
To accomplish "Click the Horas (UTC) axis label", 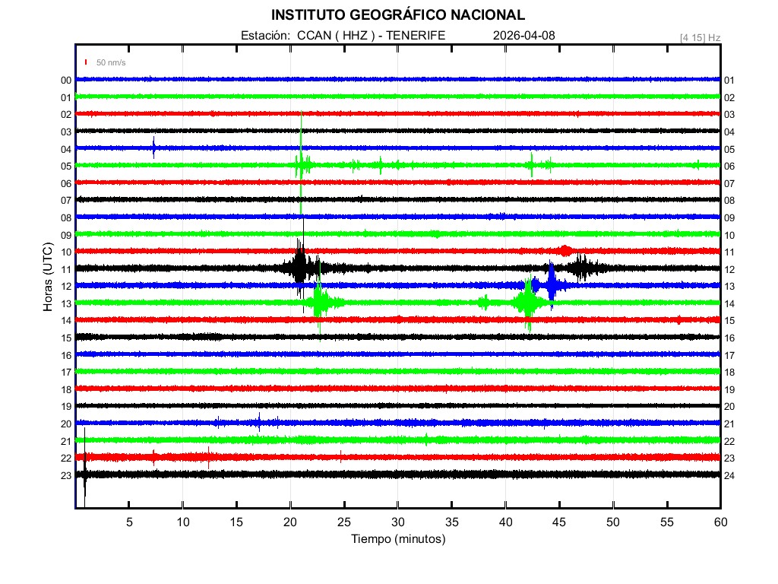I will 48,278.
